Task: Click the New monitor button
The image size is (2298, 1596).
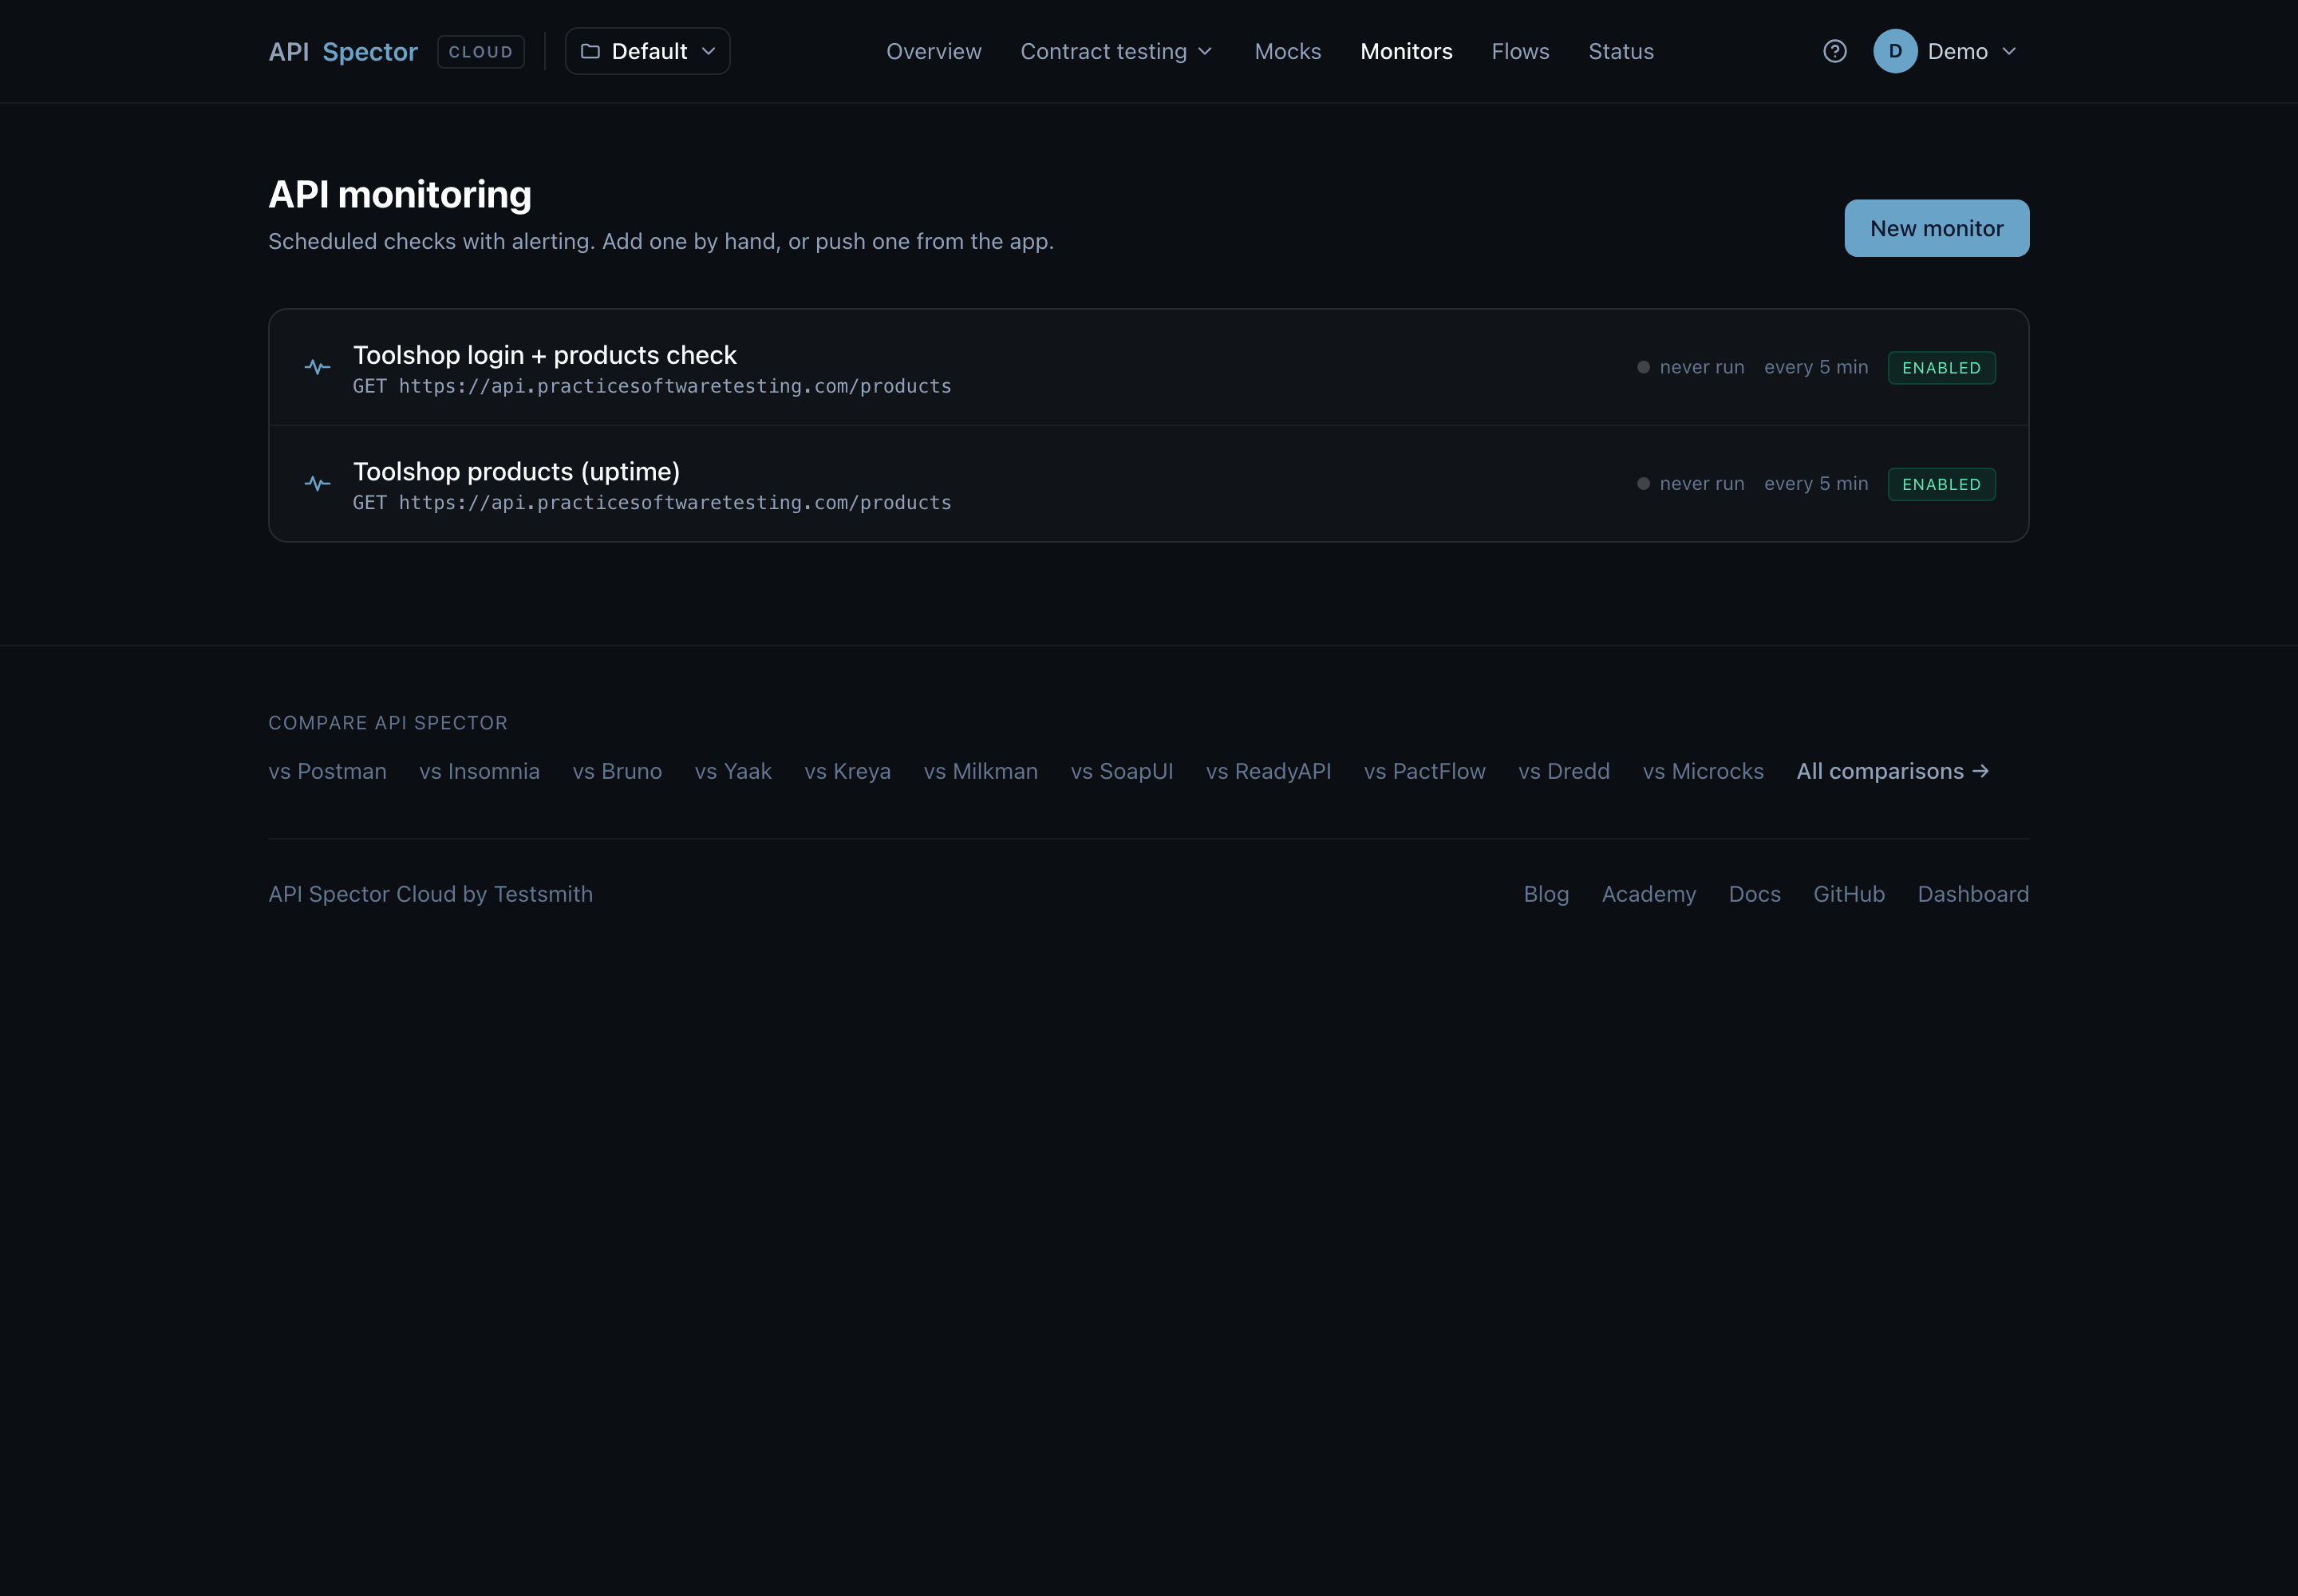Action: pos(1936,228)
